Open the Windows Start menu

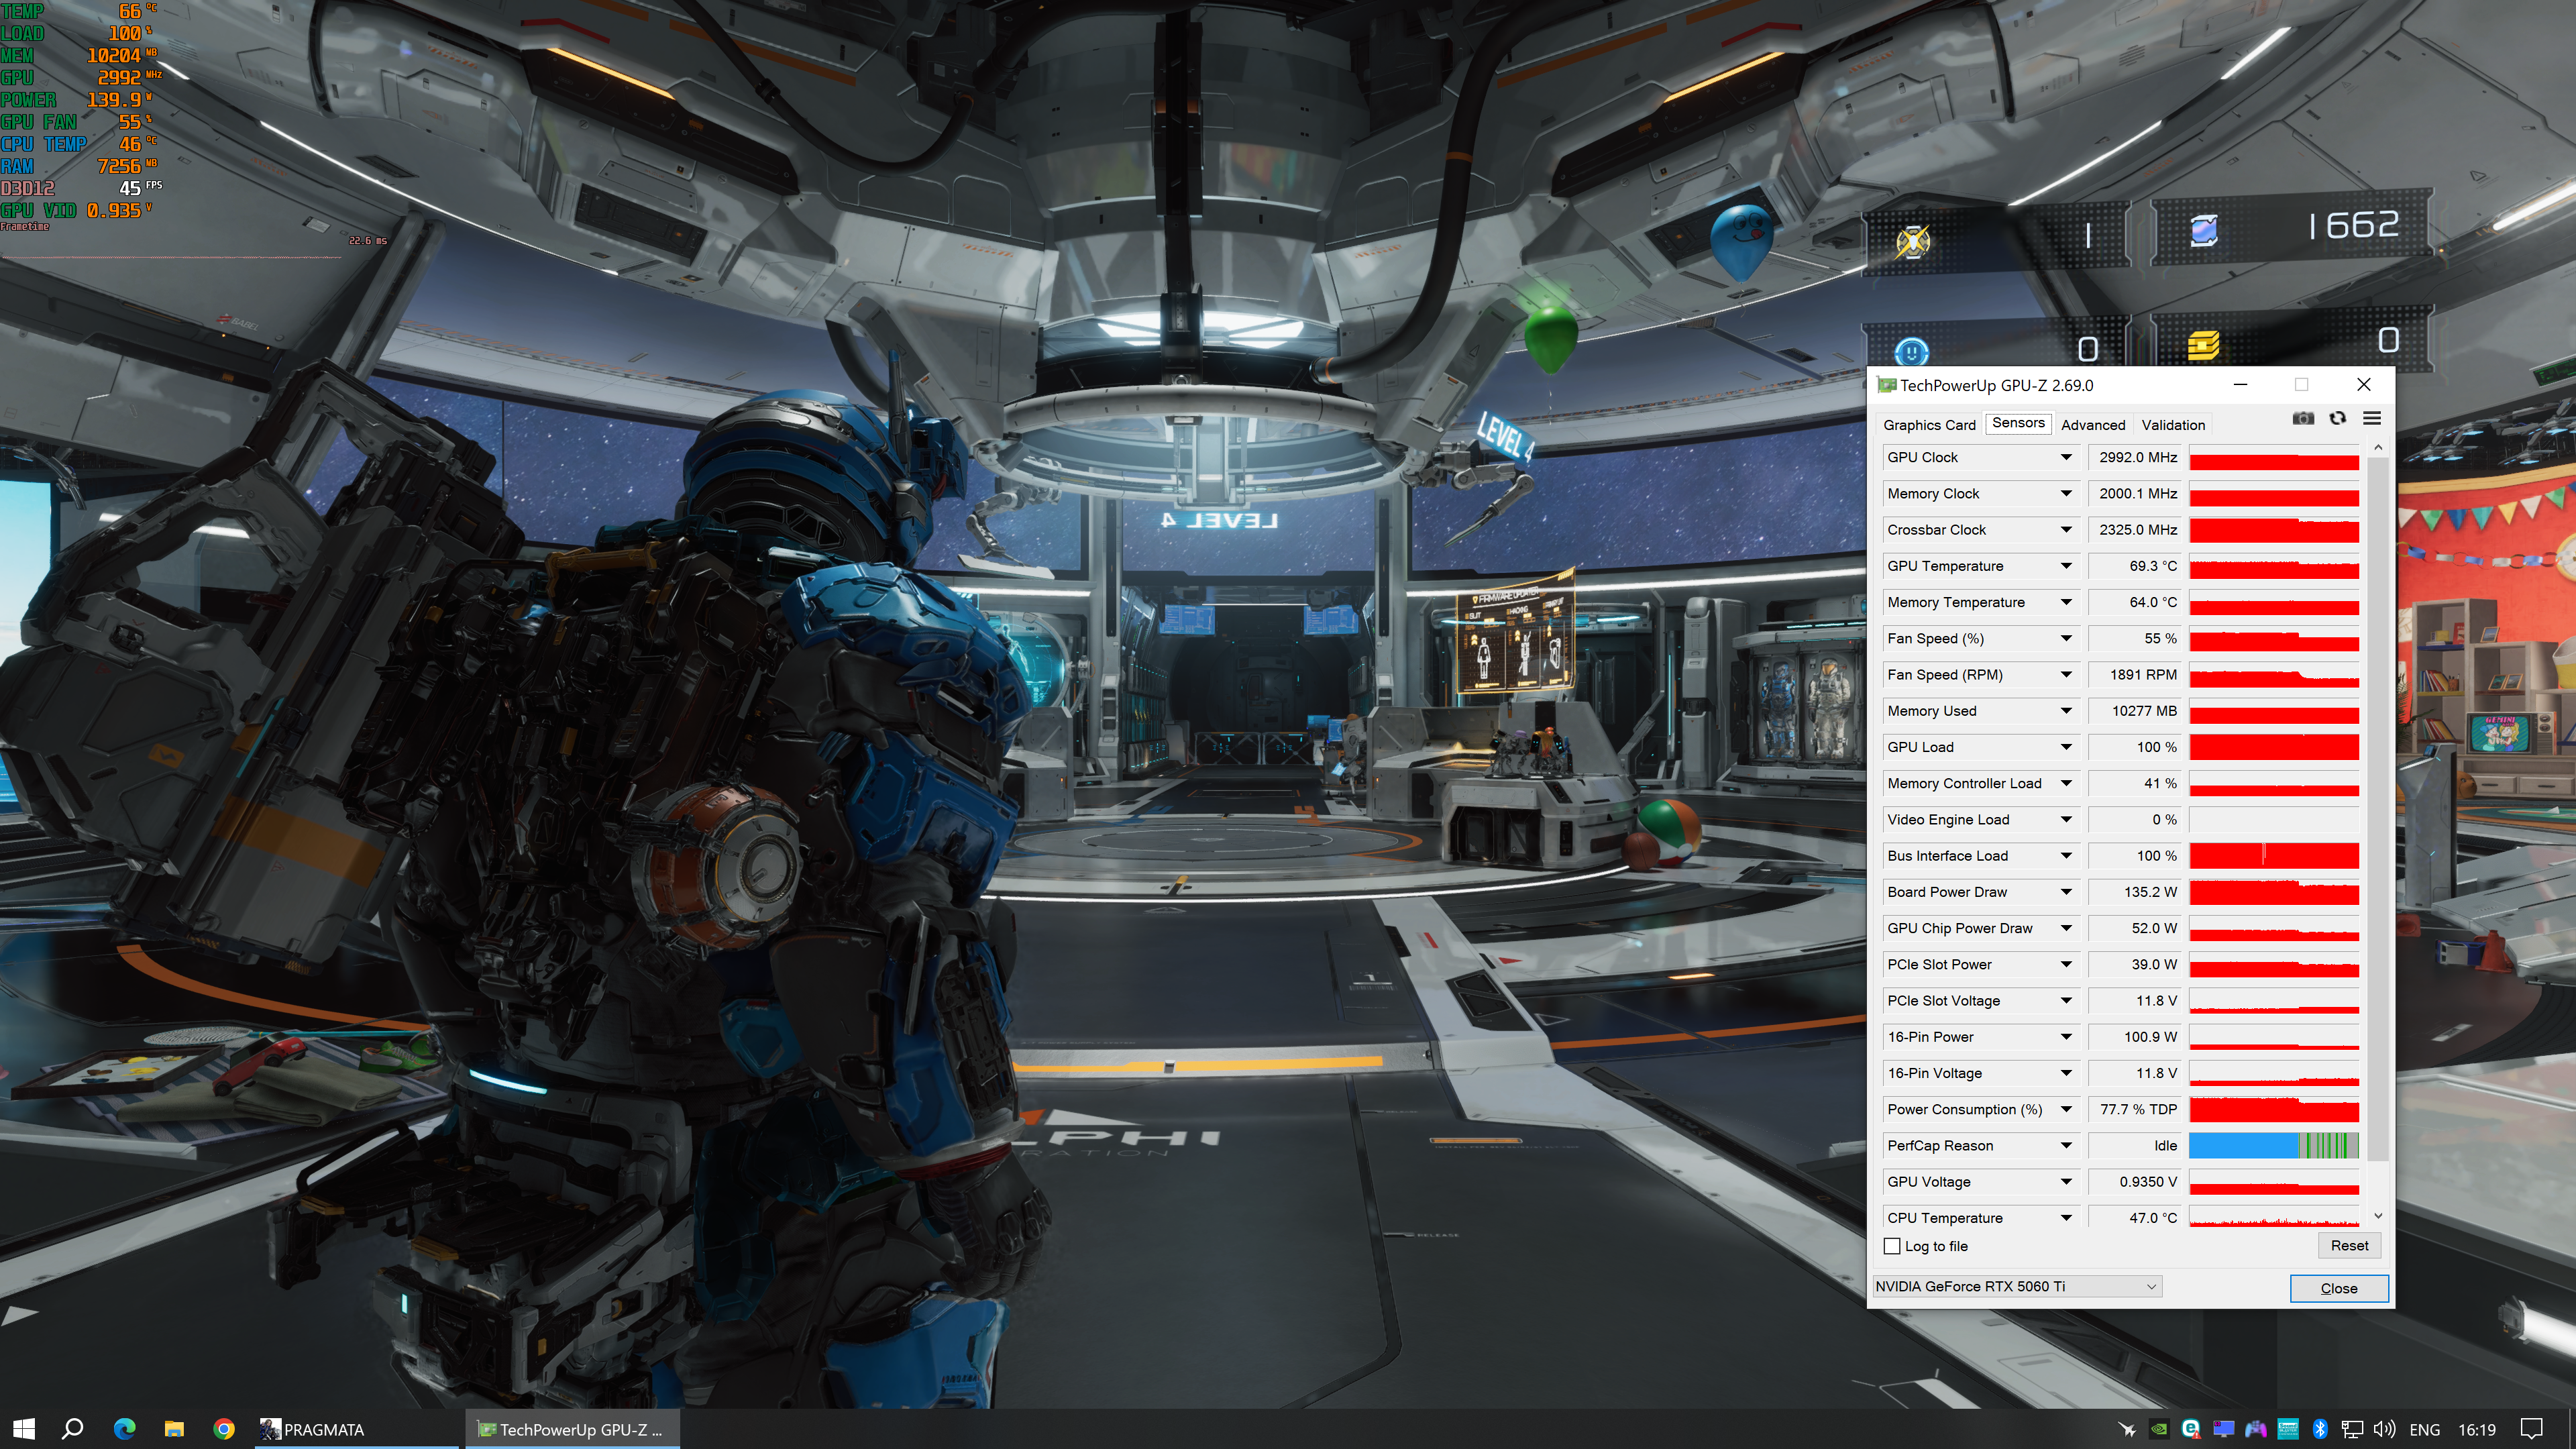point(24,1429)
